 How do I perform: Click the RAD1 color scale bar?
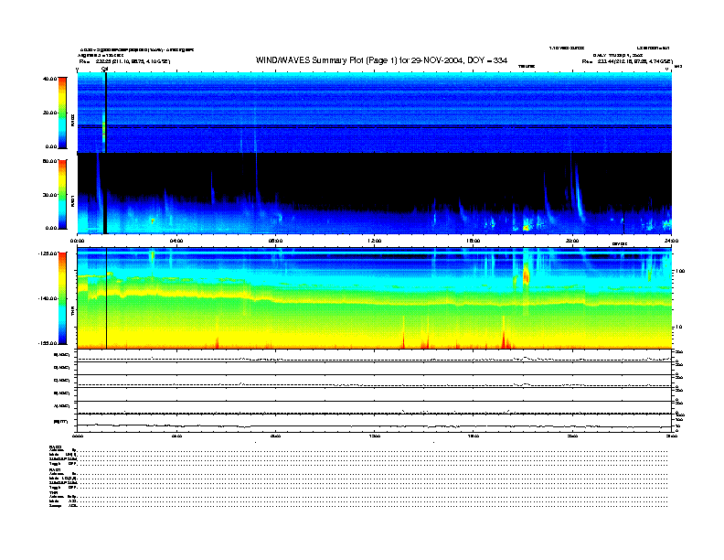coord(62,194)
